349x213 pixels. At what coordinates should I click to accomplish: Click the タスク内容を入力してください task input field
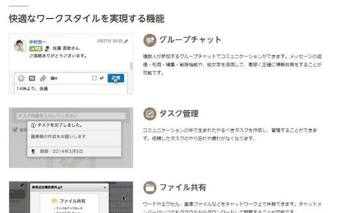tap(71, 116)
